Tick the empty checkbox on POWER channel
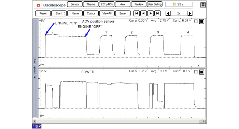This screenshot has width=239, height=129. click(196, 72)
